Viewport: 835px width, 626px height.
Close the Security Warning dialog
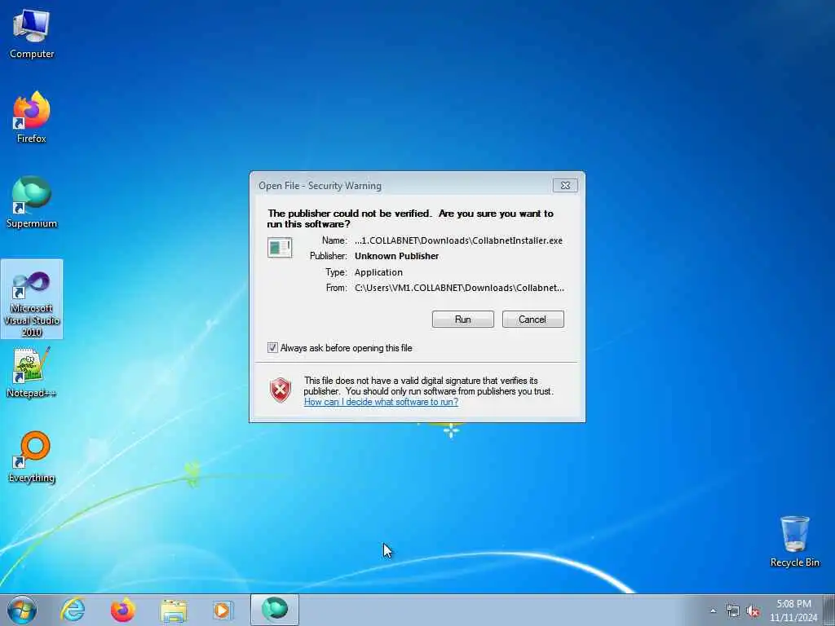[x=565, y=185]
